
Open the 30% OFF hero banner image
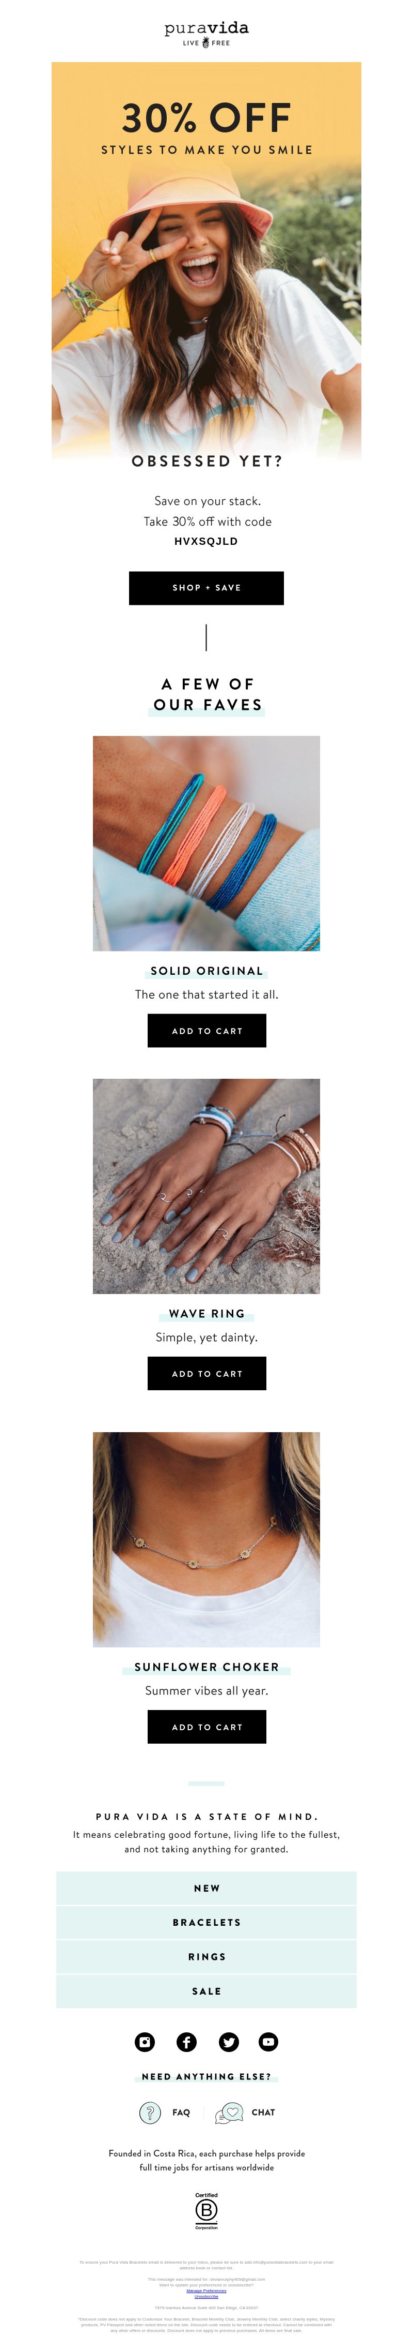coord(206,260)
